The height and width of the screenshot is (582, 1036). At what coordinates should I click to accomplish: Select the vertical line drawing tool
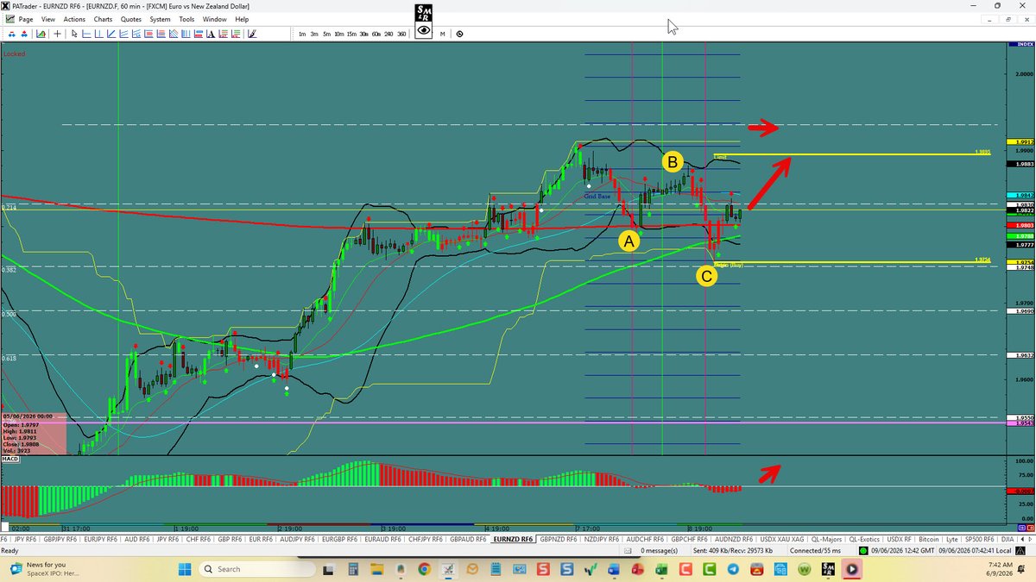(98, 34)
